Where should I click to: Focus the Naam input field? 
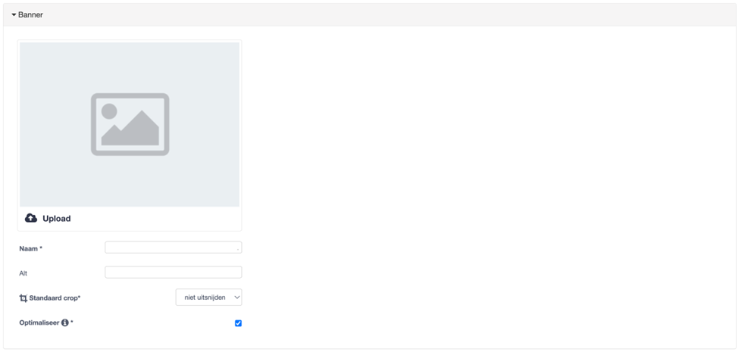pyautogui.click(x=174, y=248)
